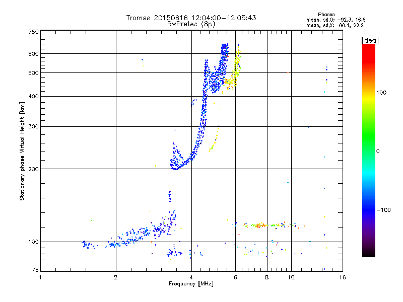Click the phase colorbar scale
Image resolution: width=403 pixels, height=302 pixels.
coord(369,150)
